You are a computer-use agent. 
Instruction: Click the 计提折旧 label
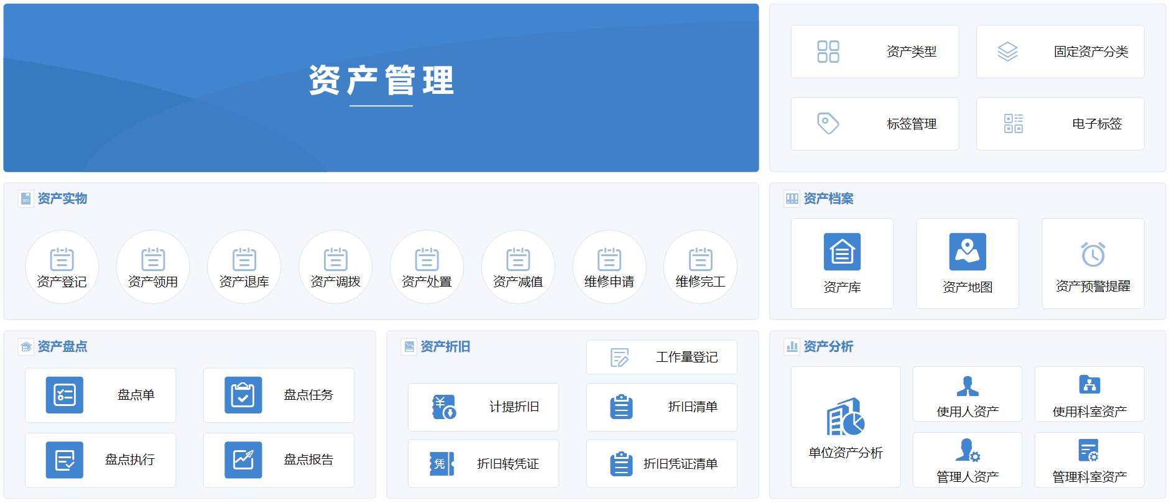514,407
